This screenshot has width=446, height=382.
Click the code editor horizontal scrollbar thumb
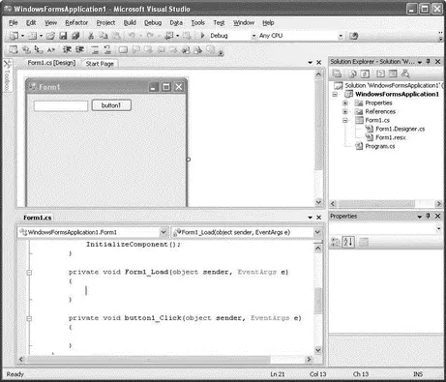coord(148,359)
